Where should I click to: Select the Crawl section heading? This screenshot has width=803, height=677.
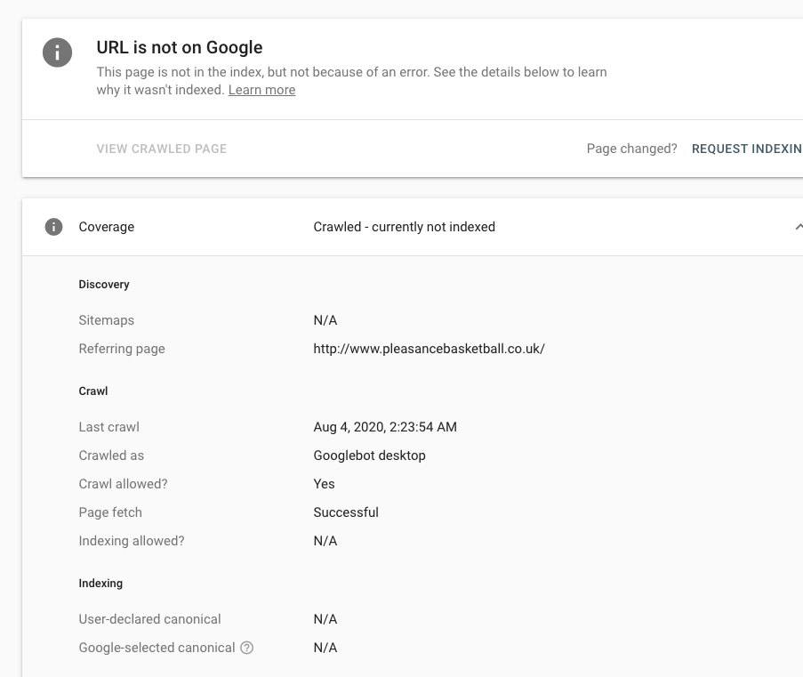[92, 391]
